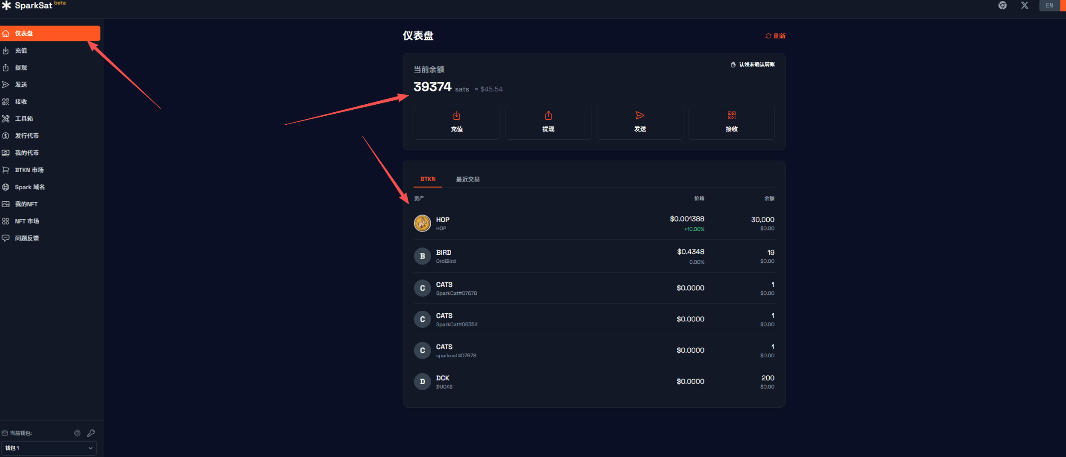Open the 仪表盘 dashboard sidebar item
Image resolution: width=1066 pixels, height=457 pixels.
(50, 33)
